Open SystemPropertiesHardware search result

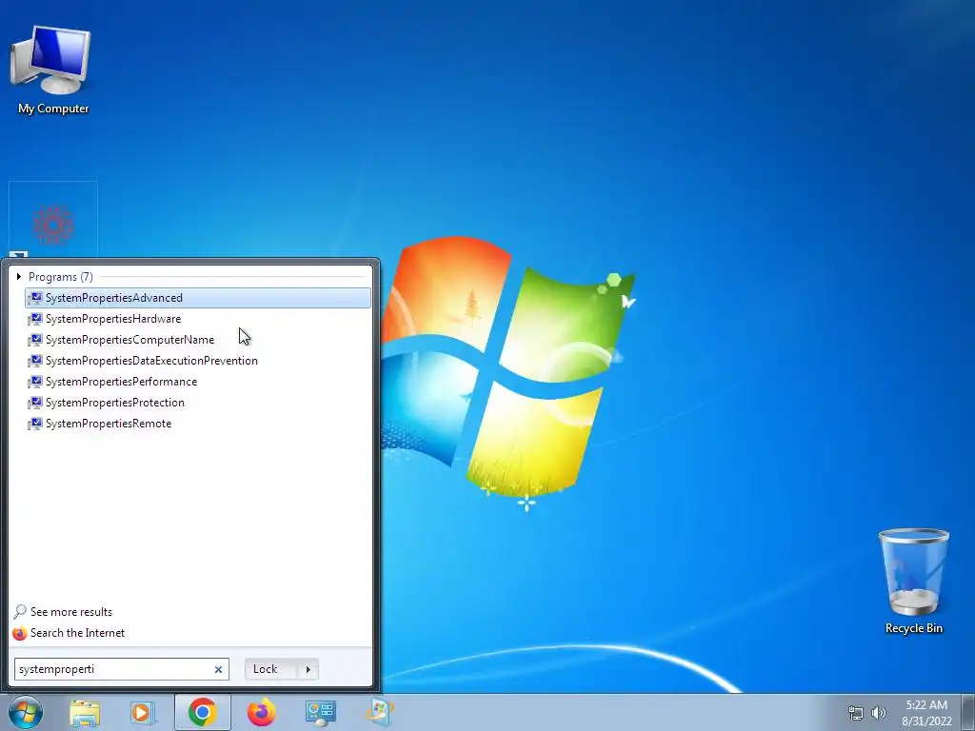coord(198,319)
